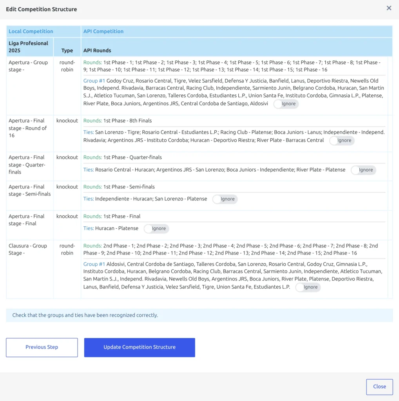Click the Close button at bottom
The height and width of the screenshot is (401, 399).
click(379, 387)
